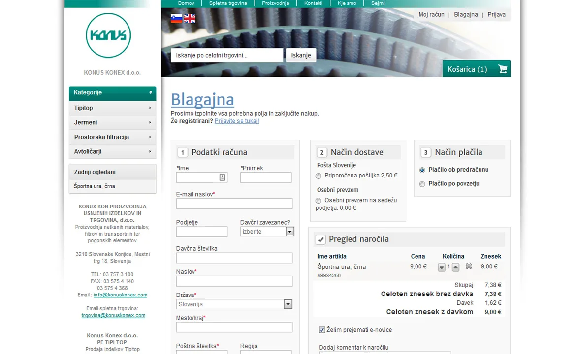Open Sejmi menu item
Image resolution: width=576 pixels, height=354 pixels.
click(x=378, y=3)
